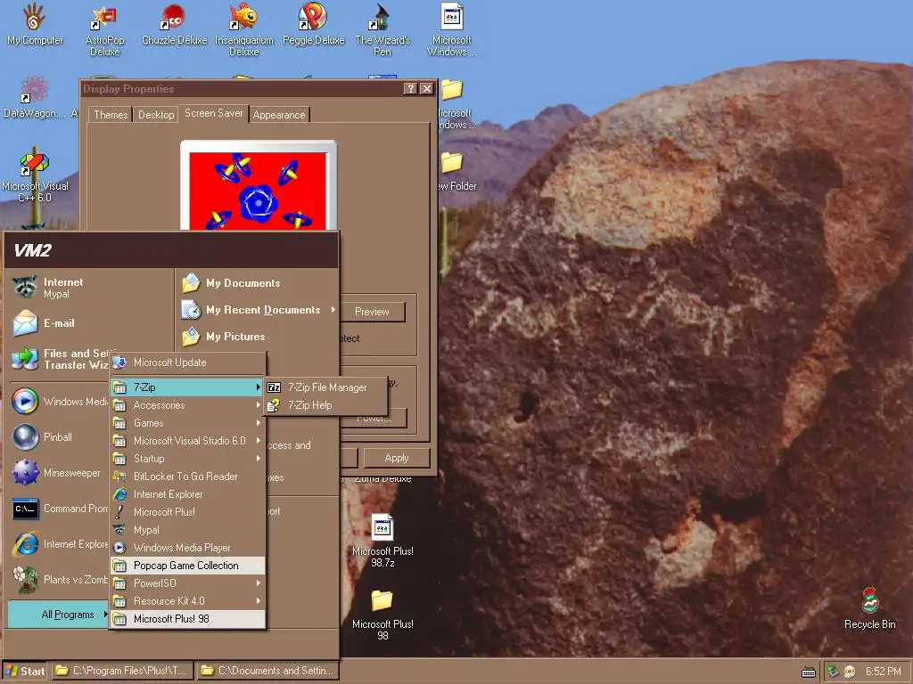Click the taskbar clock showing 6:52 PM
913x684 pixels.
click(x=884, y=672)
